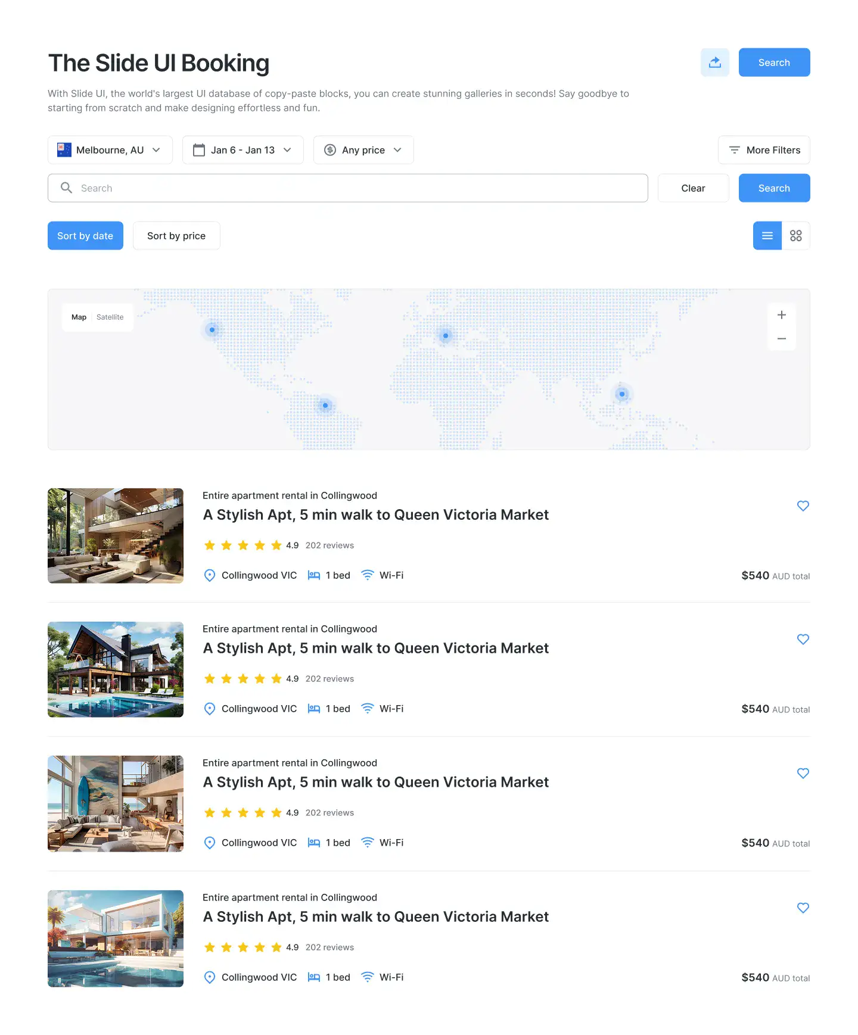Favorite the third listing with heart icon
Image resolution: width=858 pixels, height=1035 pixels.
803,773
